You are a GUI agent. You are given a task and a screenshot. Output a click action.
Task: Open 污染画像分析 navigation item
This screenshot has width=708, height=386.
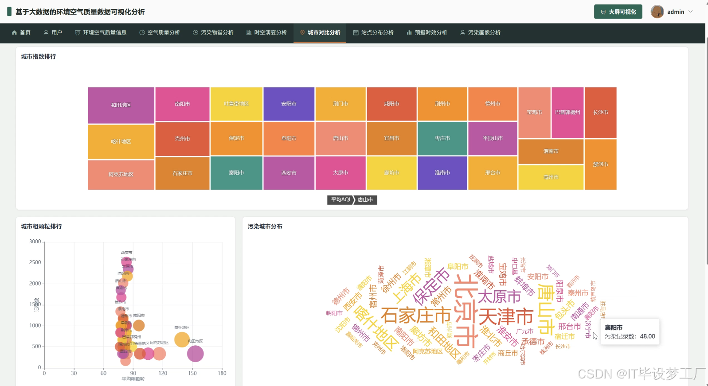pyautogui.click(x=480, y=33)
